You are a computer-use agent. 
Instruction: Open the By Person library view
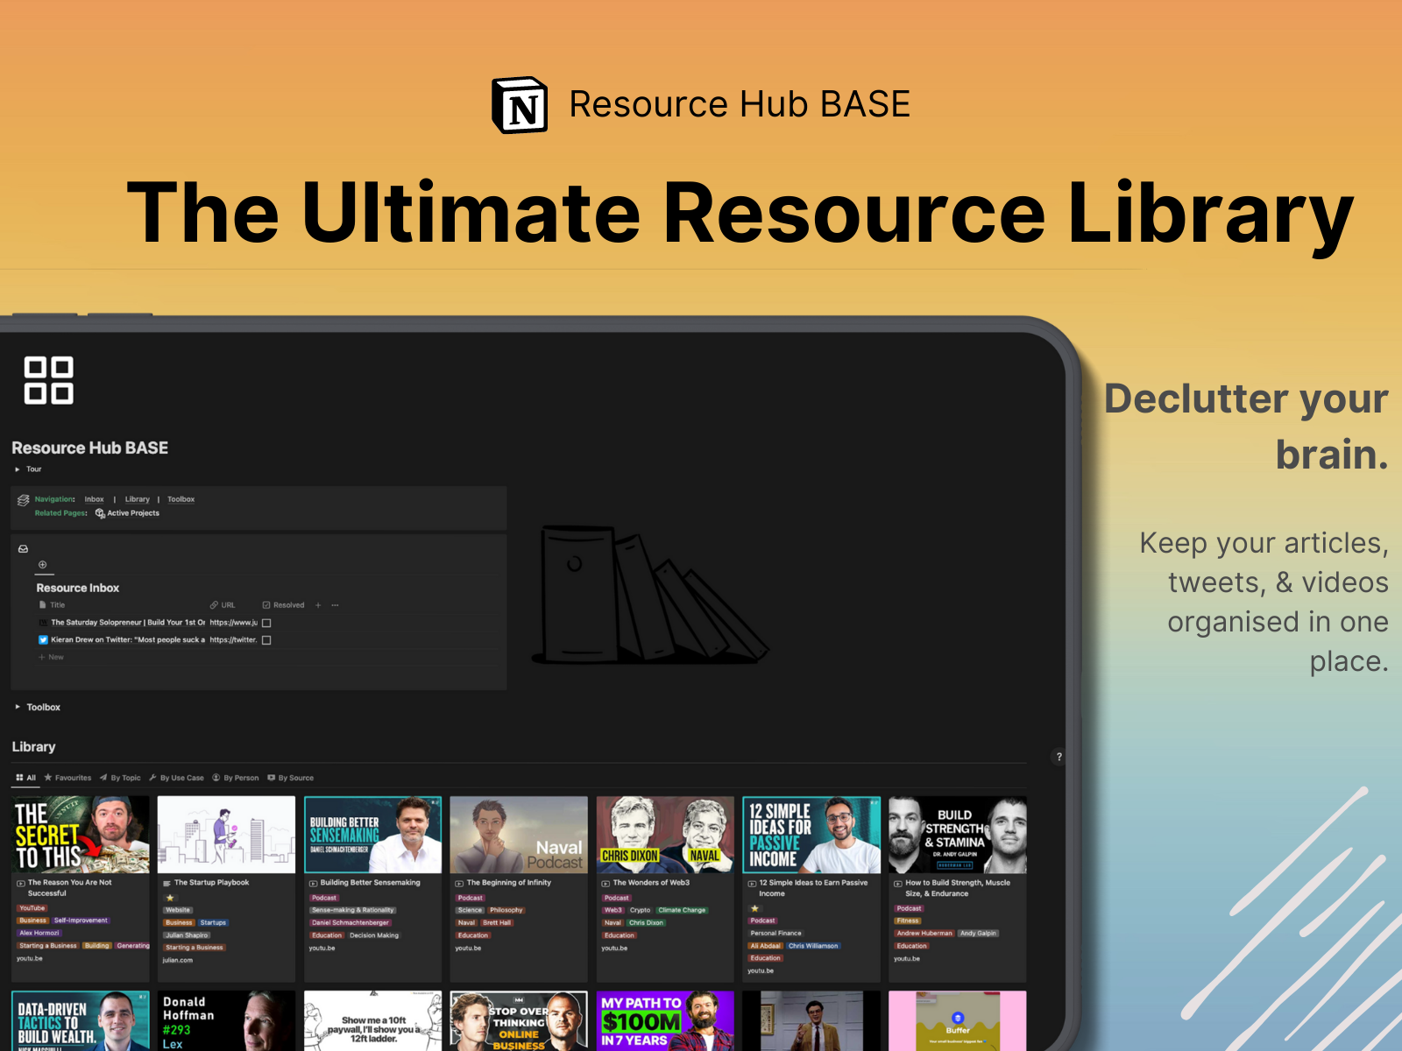pos(236,778)
